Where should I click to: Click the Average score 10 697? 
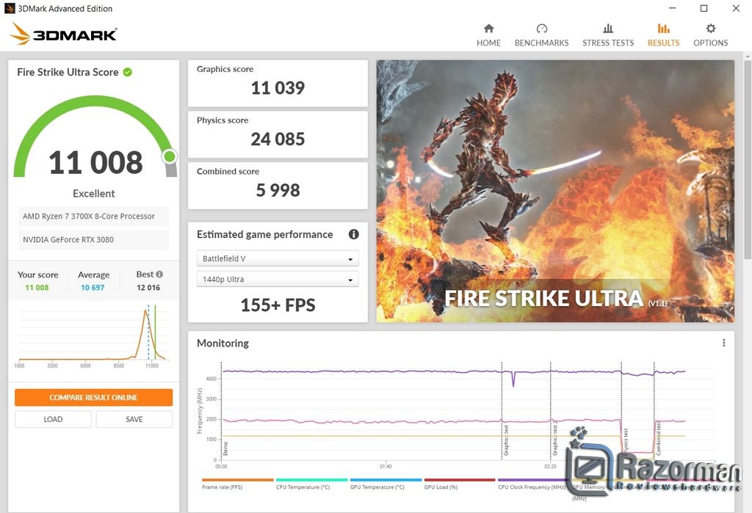tap(93, 288)
